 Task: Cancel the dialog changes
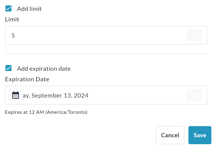tap(170, 135)
